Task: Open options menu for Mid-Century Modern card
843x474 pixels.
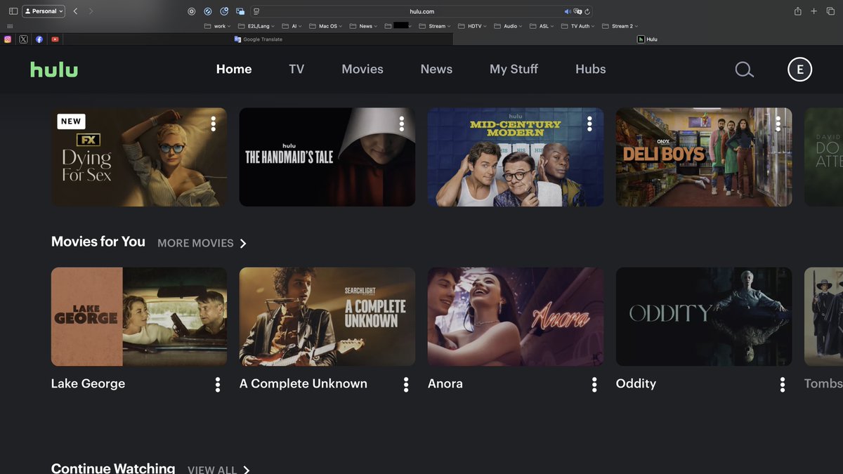Action: pos(589,124)
